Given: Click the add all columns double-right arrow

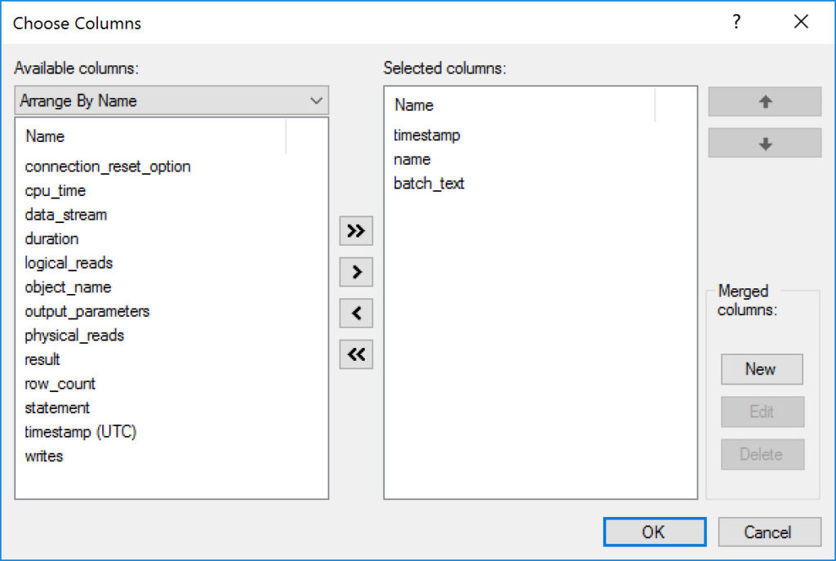Looking at the screenshot, I should pos(356,231).
